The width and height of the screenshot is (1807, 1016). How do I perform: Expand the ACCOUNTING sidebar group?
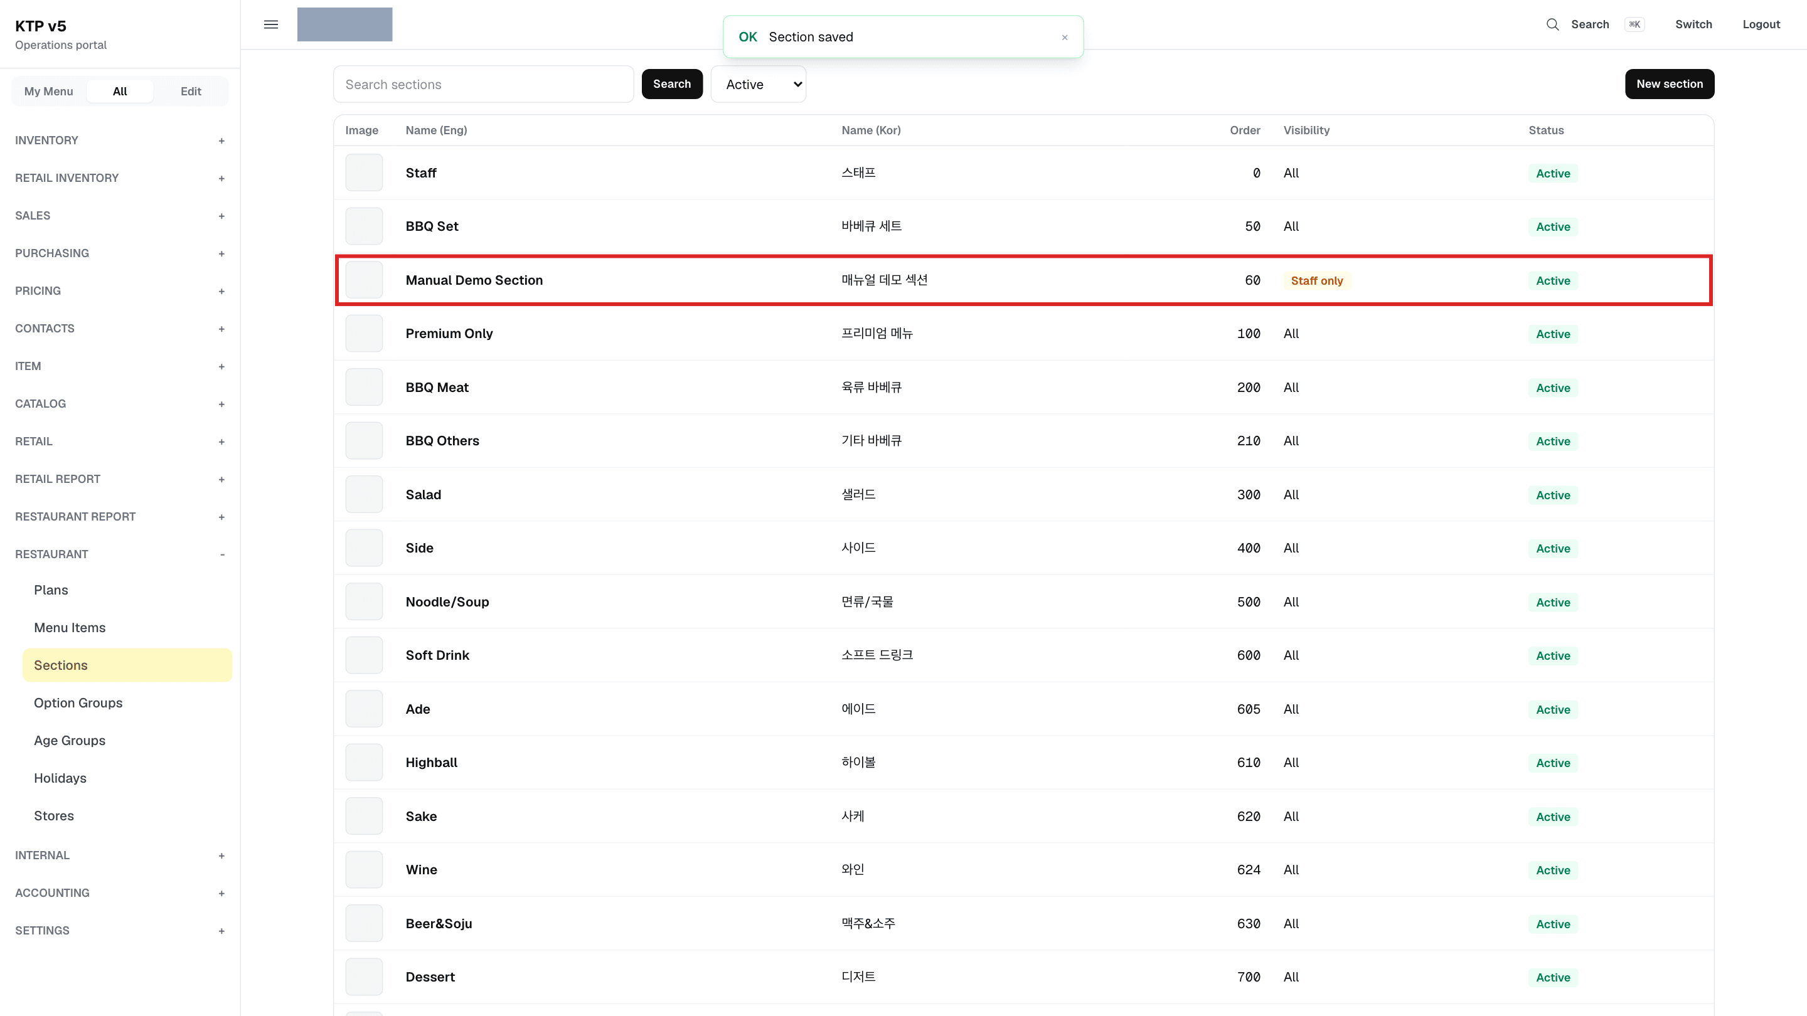[x=120, y=892]
